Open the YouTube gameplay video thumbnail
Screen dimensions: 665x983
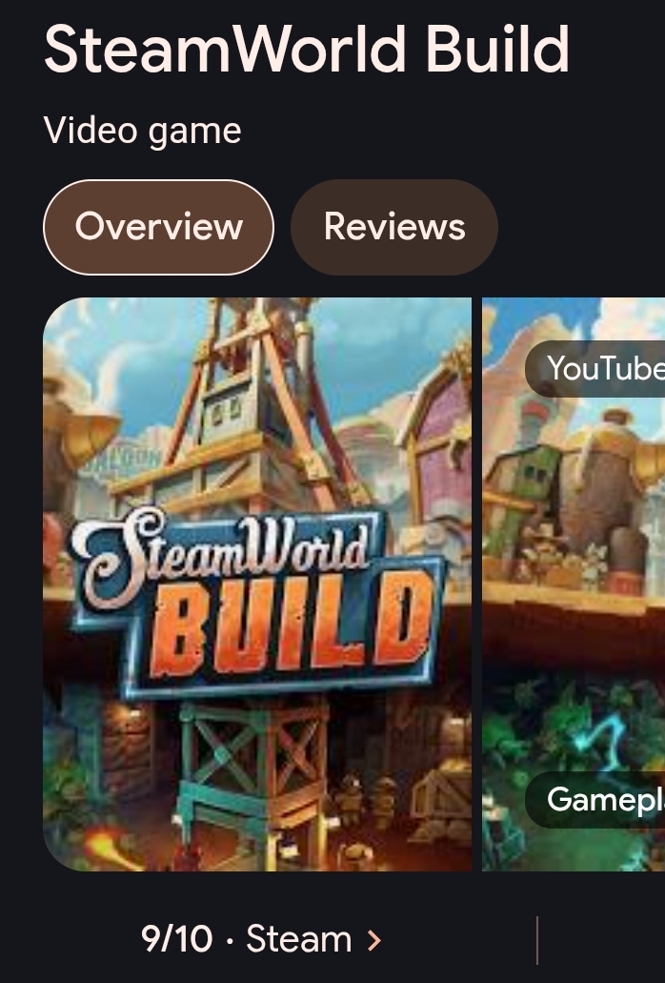tap(574, 584)
